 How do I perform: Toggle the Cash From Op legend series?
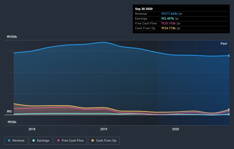point(104,141)
